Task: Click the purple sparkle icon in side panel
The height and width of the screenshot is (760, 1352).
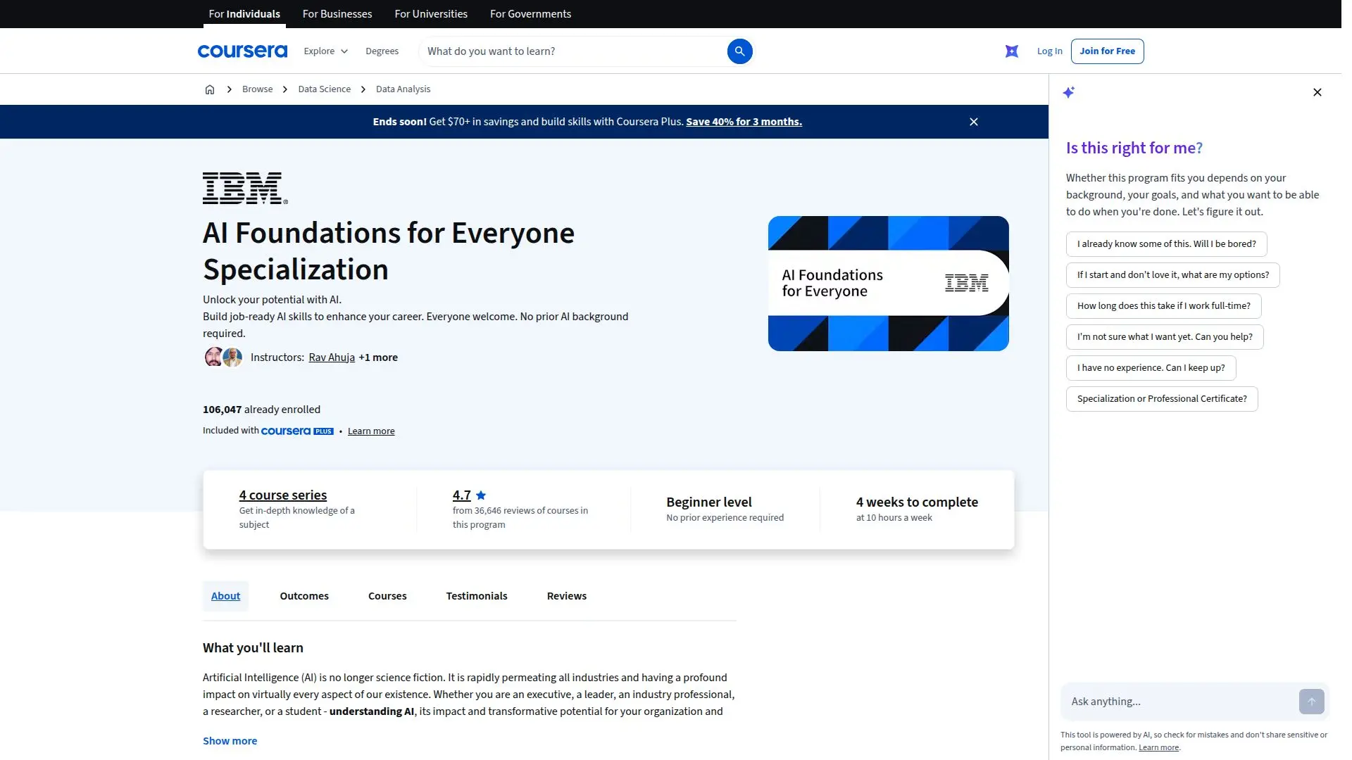Action: pyautogui.click(x=1069, y=92)
